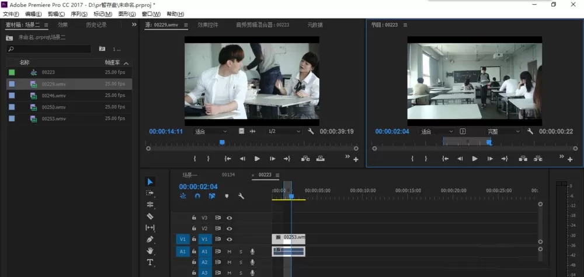Toggle the V2 track lock

tap(194, 228)
